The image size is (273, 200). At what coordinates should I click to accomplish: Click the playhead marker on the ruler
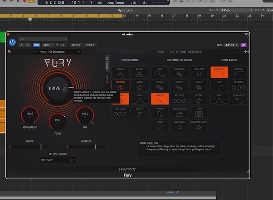[x=30, y=19]
